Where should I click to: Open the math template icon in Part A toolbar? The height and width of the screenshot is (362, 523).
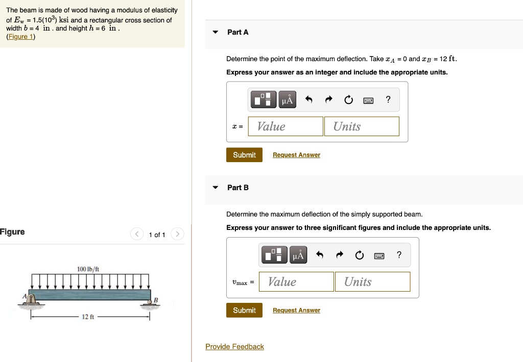click(263, 99)
